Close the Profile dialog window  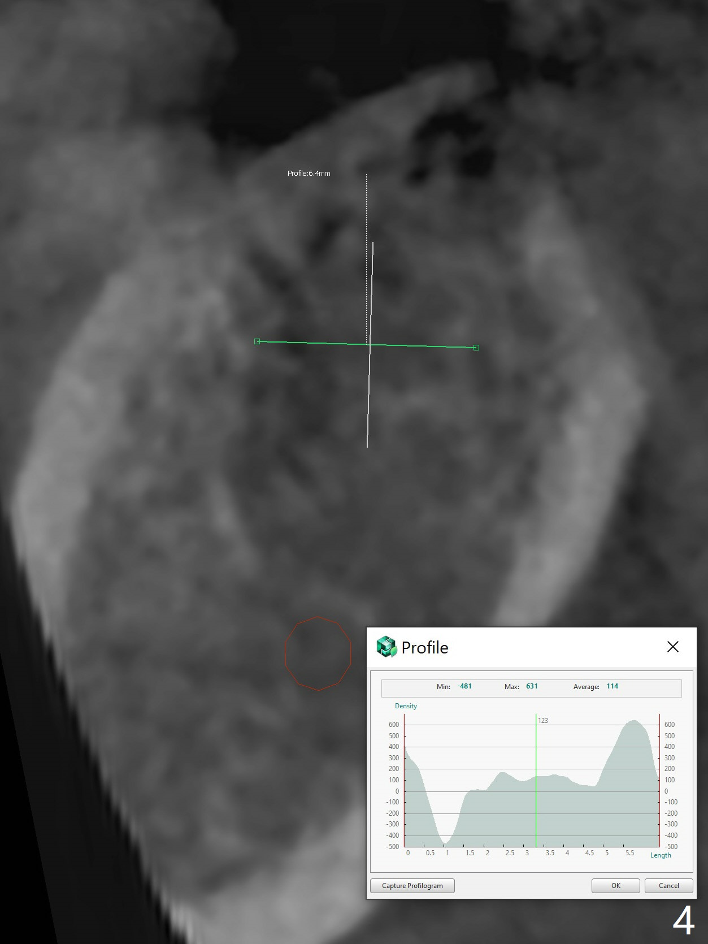click(672, 647)
